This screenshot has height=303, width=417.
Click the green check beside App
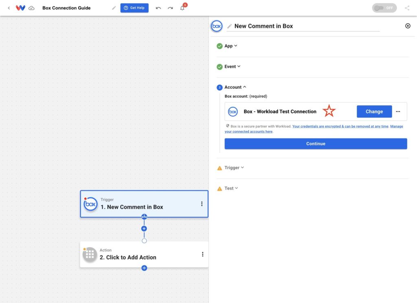point(219,46)
